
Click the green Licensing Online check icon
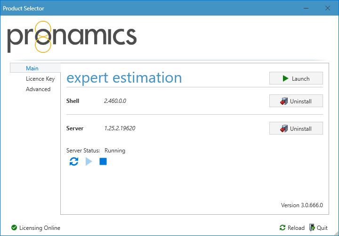pyautogui.click(x=14, y=228)
